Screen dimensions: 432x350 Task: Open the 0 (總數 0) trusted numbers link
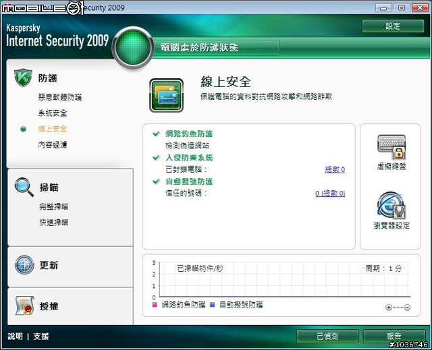pyautogui.click(x=330, y=194)
